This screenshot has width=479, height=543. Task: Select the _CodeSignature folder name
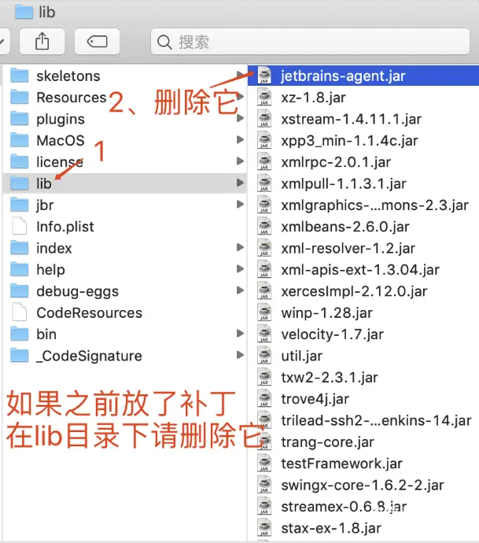coord(89,356)
